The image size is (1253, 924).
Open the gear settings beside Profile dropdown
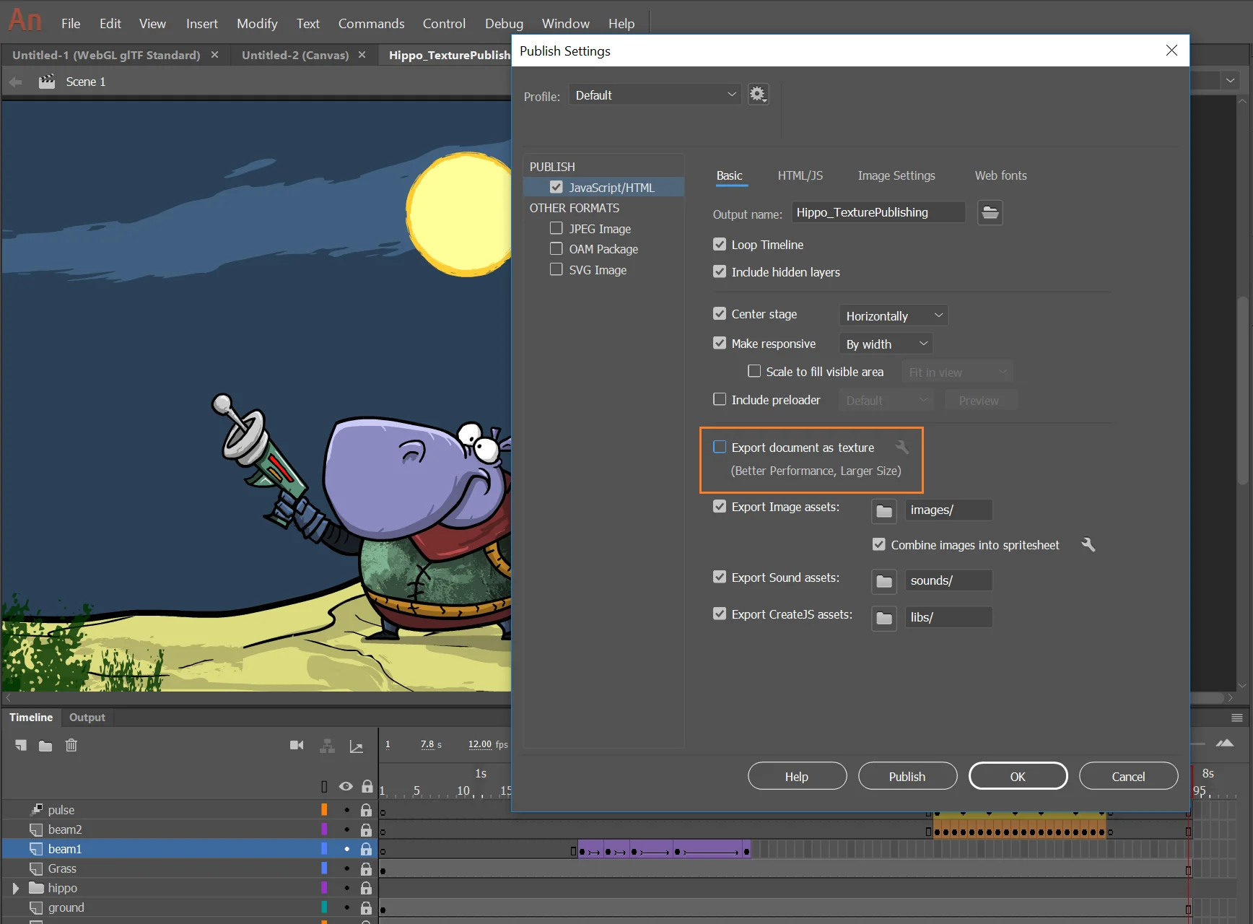pyautogui.click(x=757, y=94)
